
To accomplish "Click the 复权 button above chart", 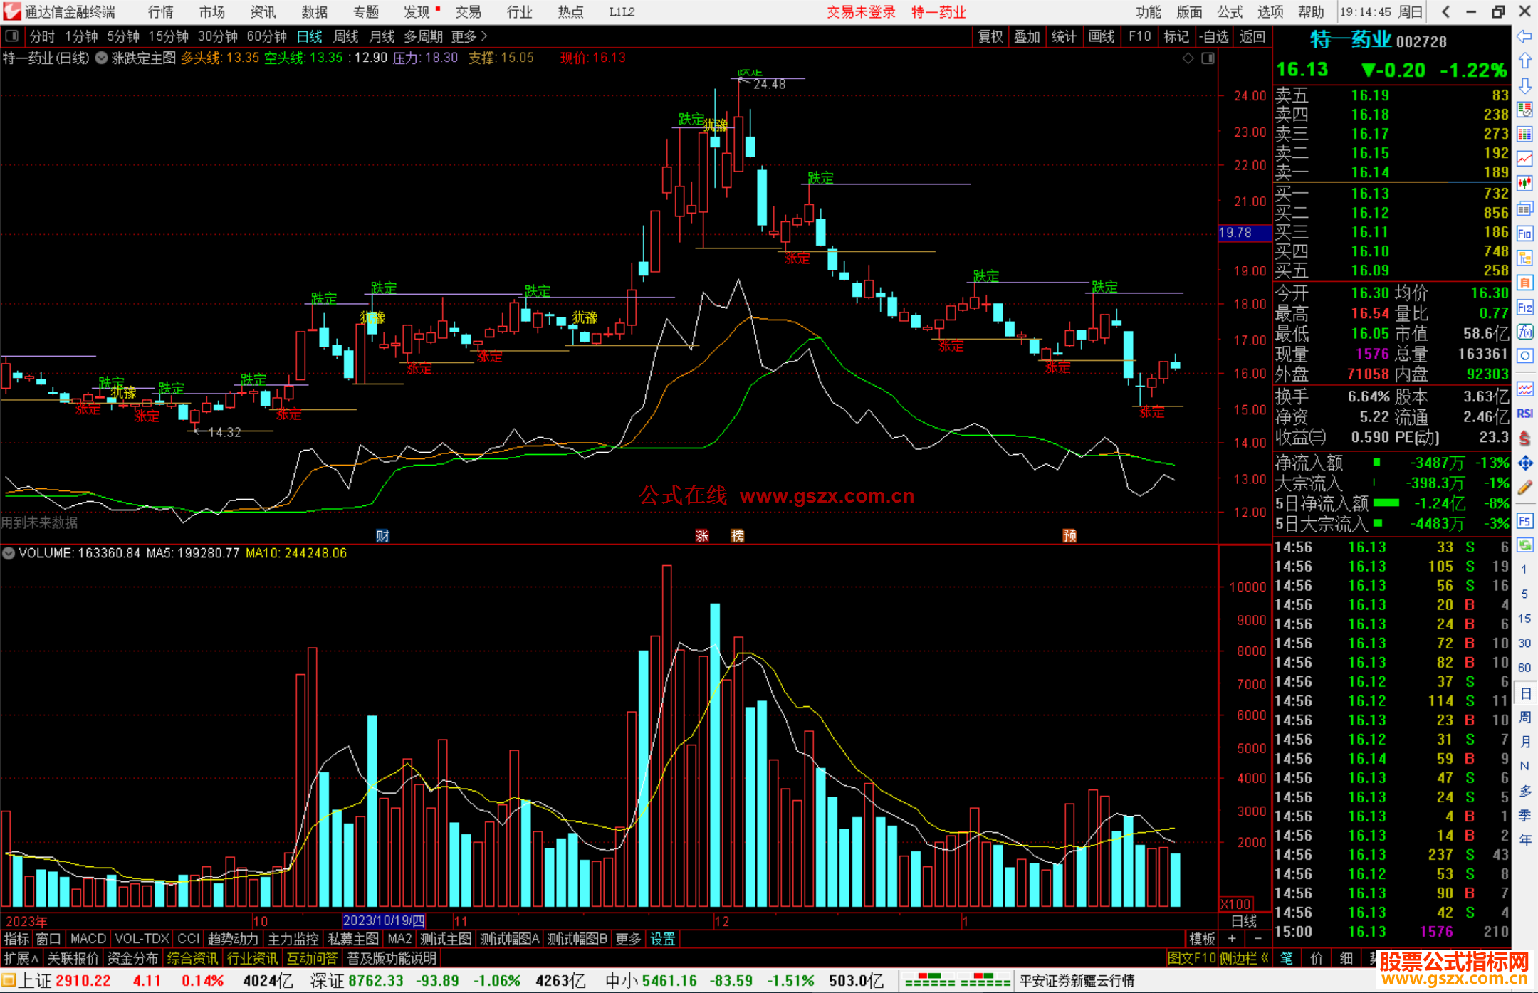I will tap(990, 36).
